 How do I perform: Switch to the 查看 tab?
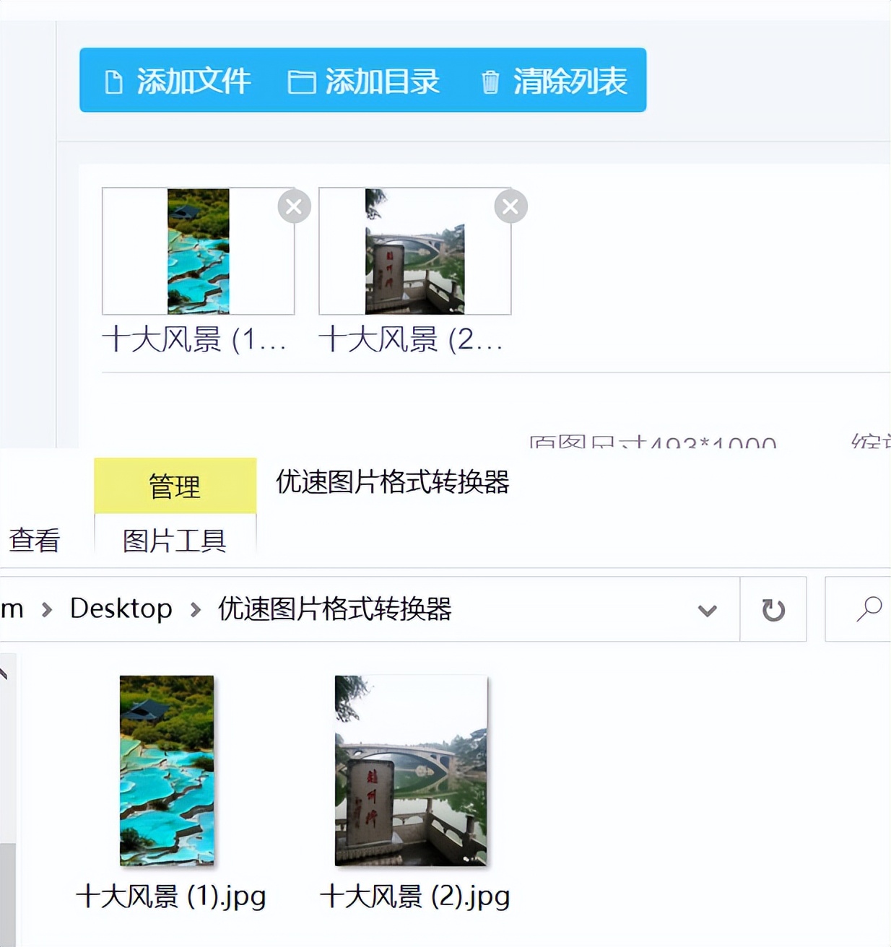[34, 540]
